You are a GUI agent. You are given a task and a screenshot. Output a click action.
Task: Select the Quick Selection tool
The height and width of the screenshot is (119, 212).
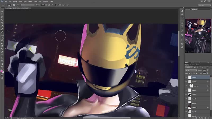pyautogui.click(x=2, y=20)
